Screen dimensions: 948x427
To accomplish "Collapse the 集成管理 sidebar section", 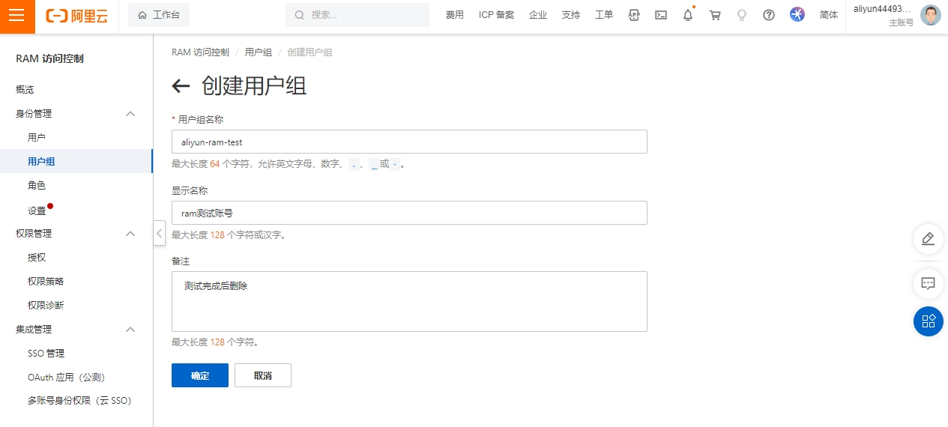I will (x=130, y=330).
